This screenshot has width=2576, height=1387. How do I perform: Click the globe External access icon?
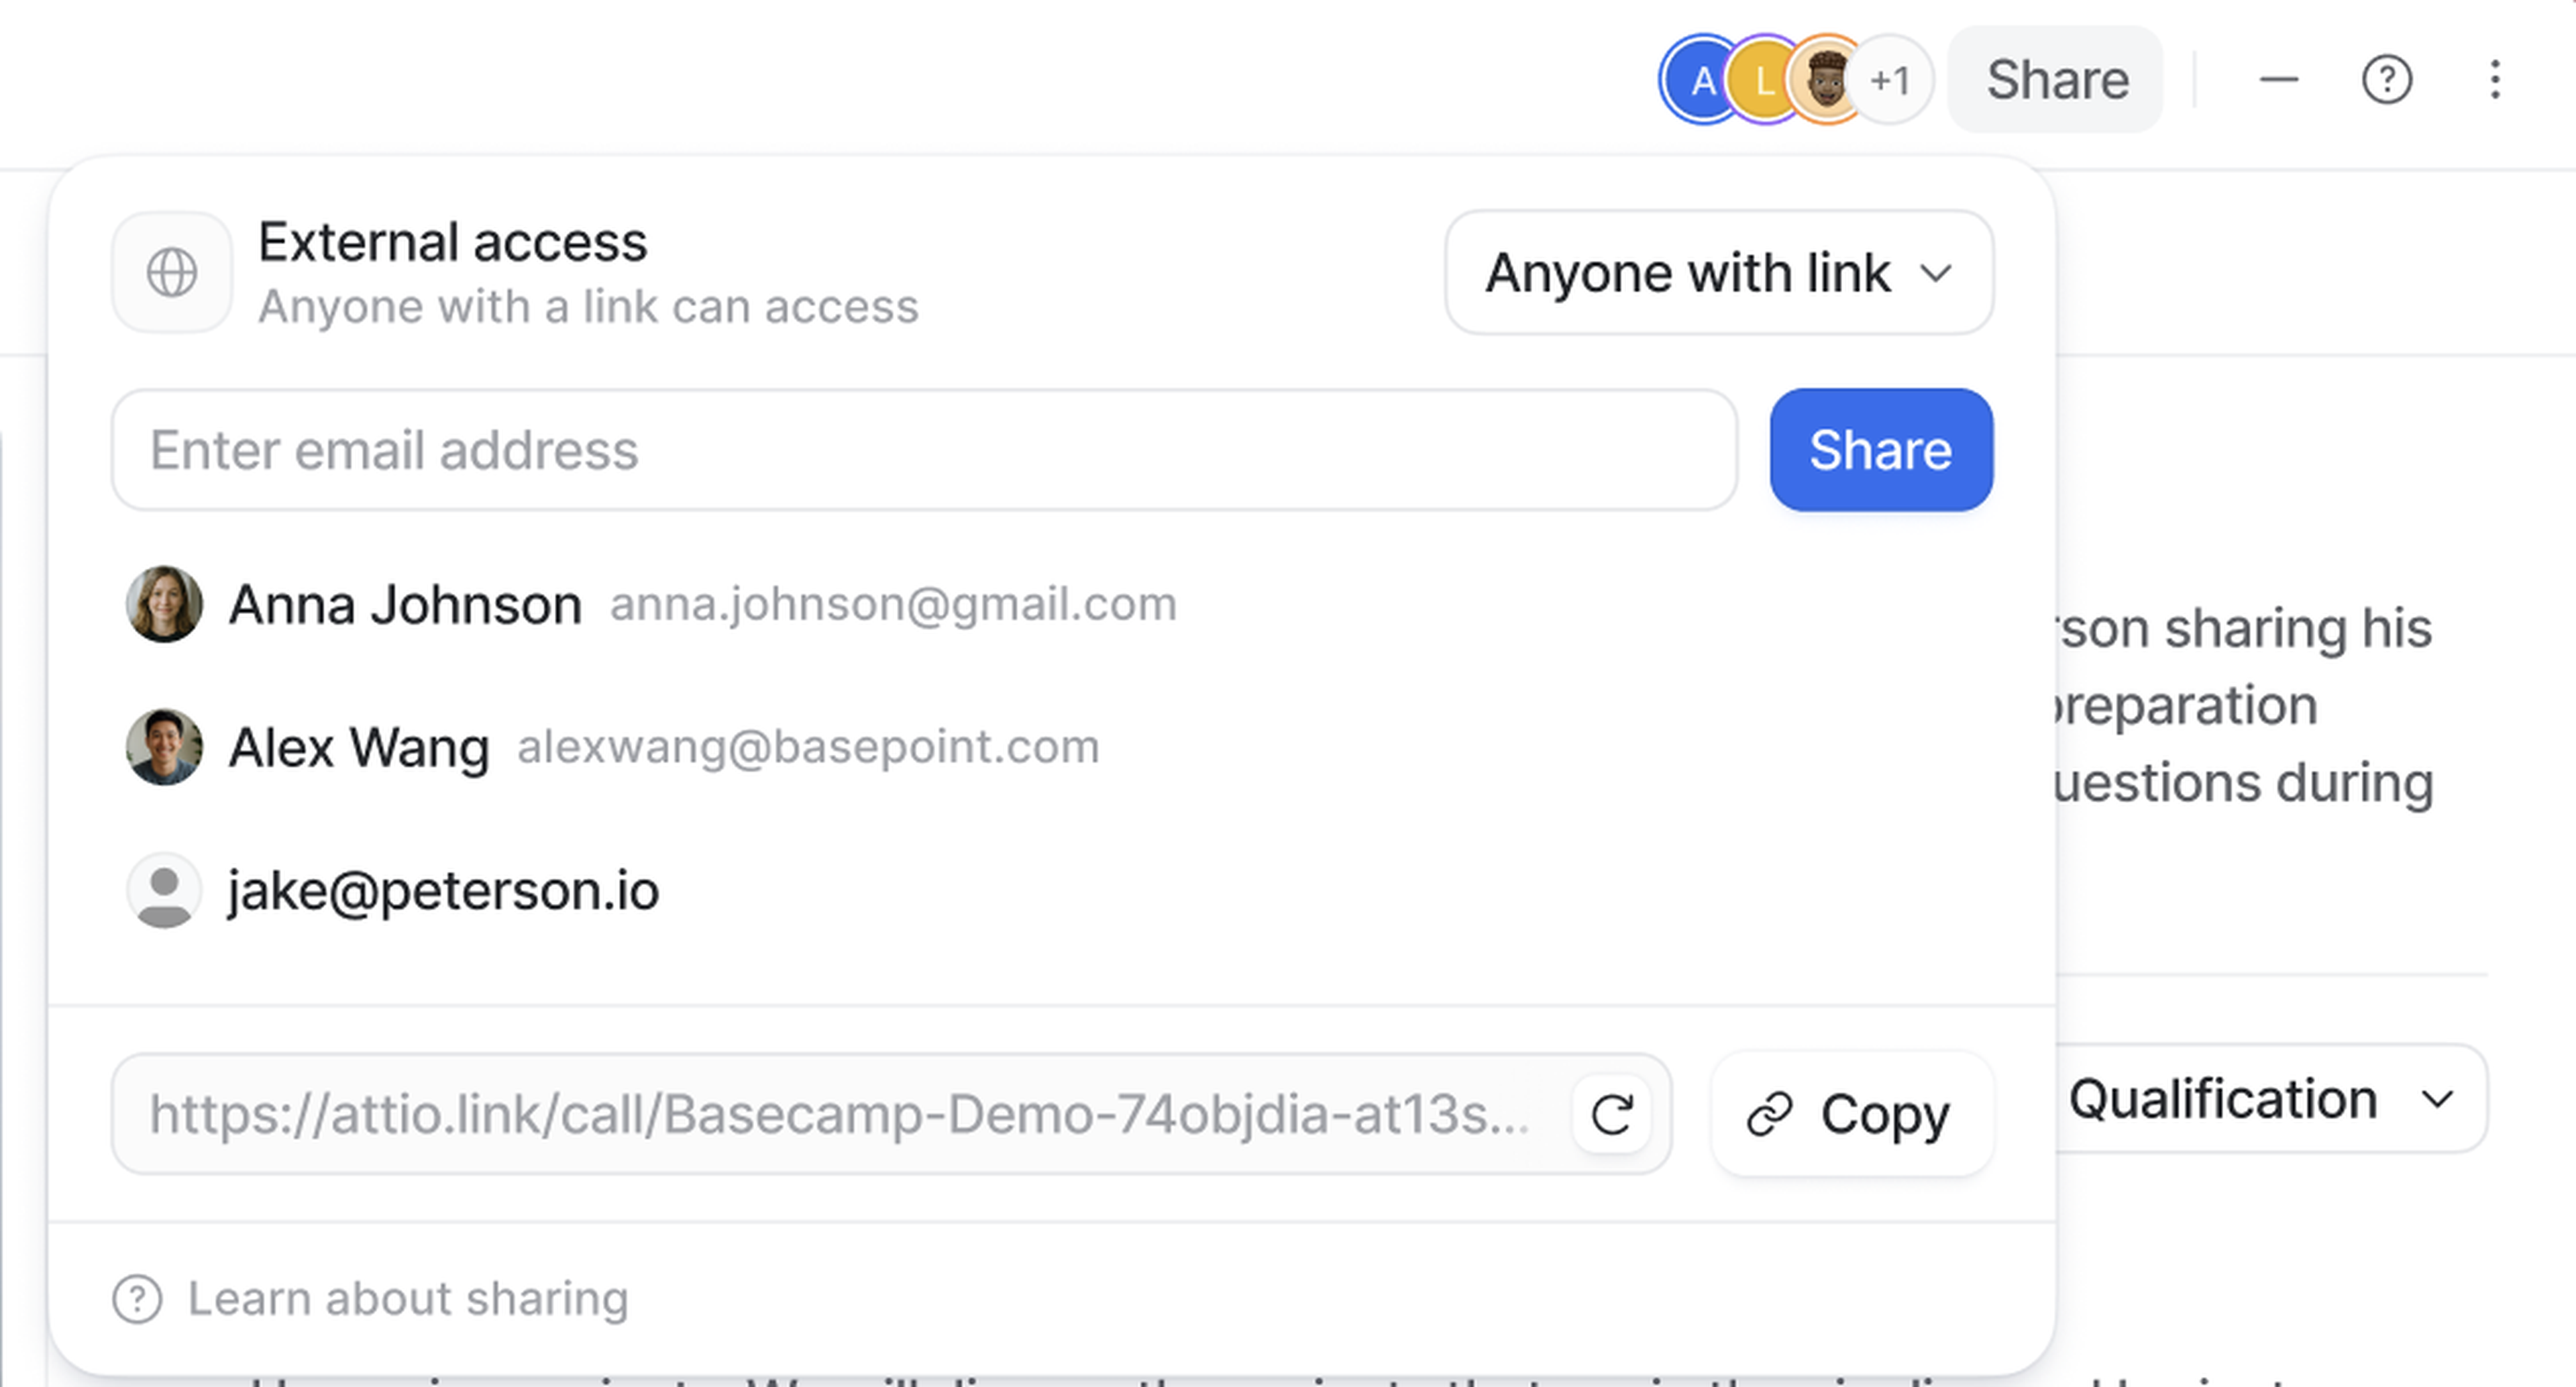pos(171,272)
